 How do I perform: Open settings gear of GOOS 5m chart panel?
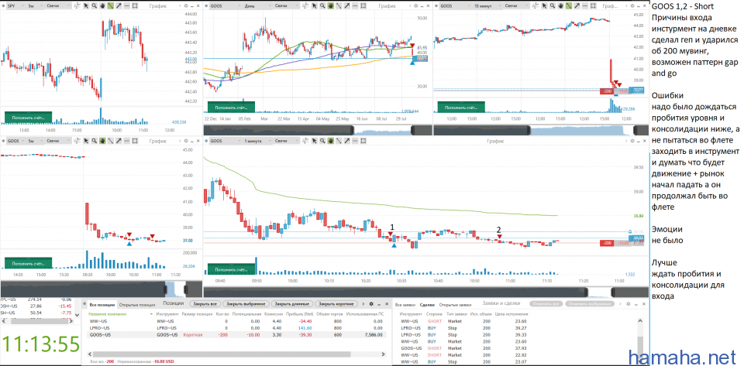[186, 141]
